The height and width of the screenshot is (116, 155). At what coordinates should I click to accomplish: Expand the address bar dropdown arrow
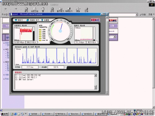[137, 15]
